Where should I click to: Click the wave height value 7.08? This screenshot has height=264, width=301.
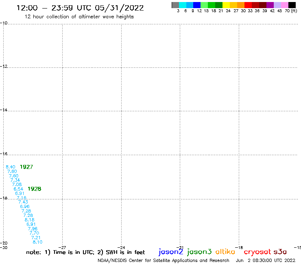(17, 184)
